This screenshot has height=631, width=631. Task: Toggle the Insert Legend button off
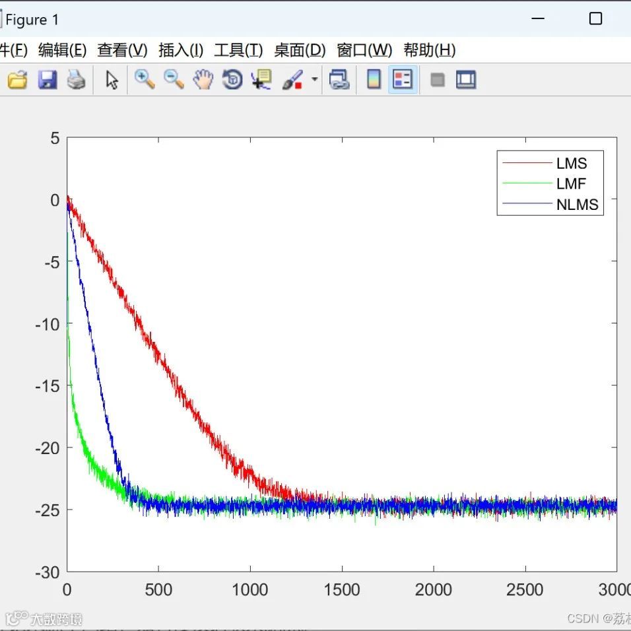click(403, 81)
